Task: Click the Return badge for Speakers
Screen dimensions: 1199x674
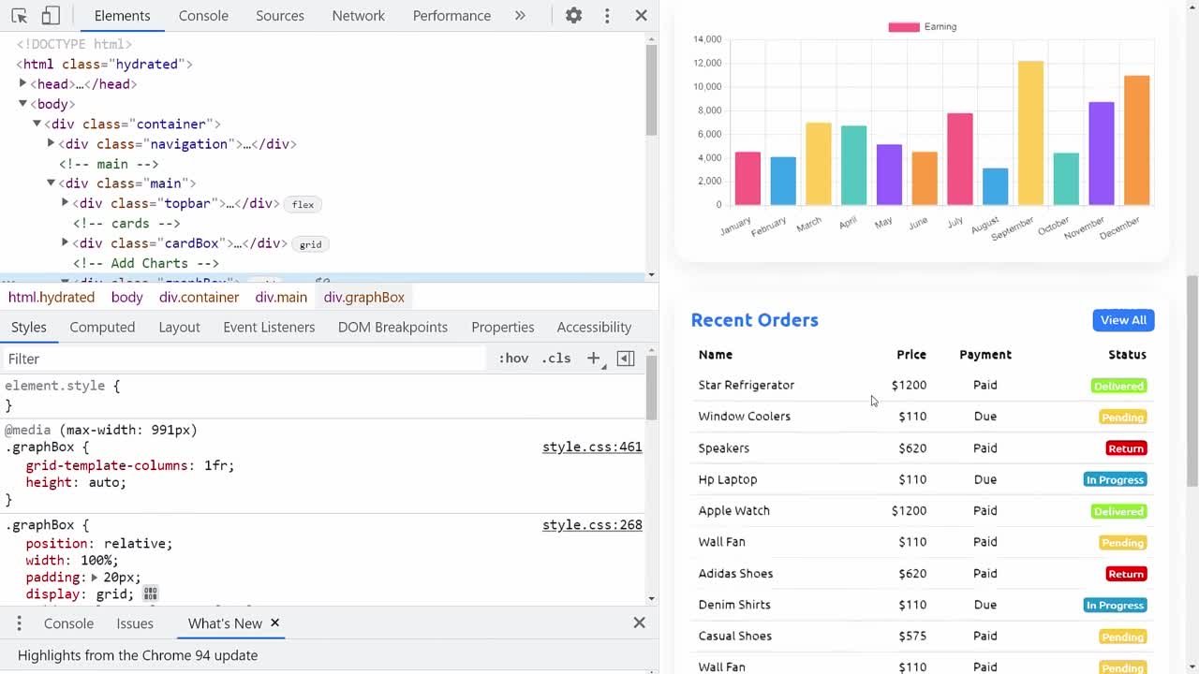Action: pyautogui.click(x=1126, y=448)
